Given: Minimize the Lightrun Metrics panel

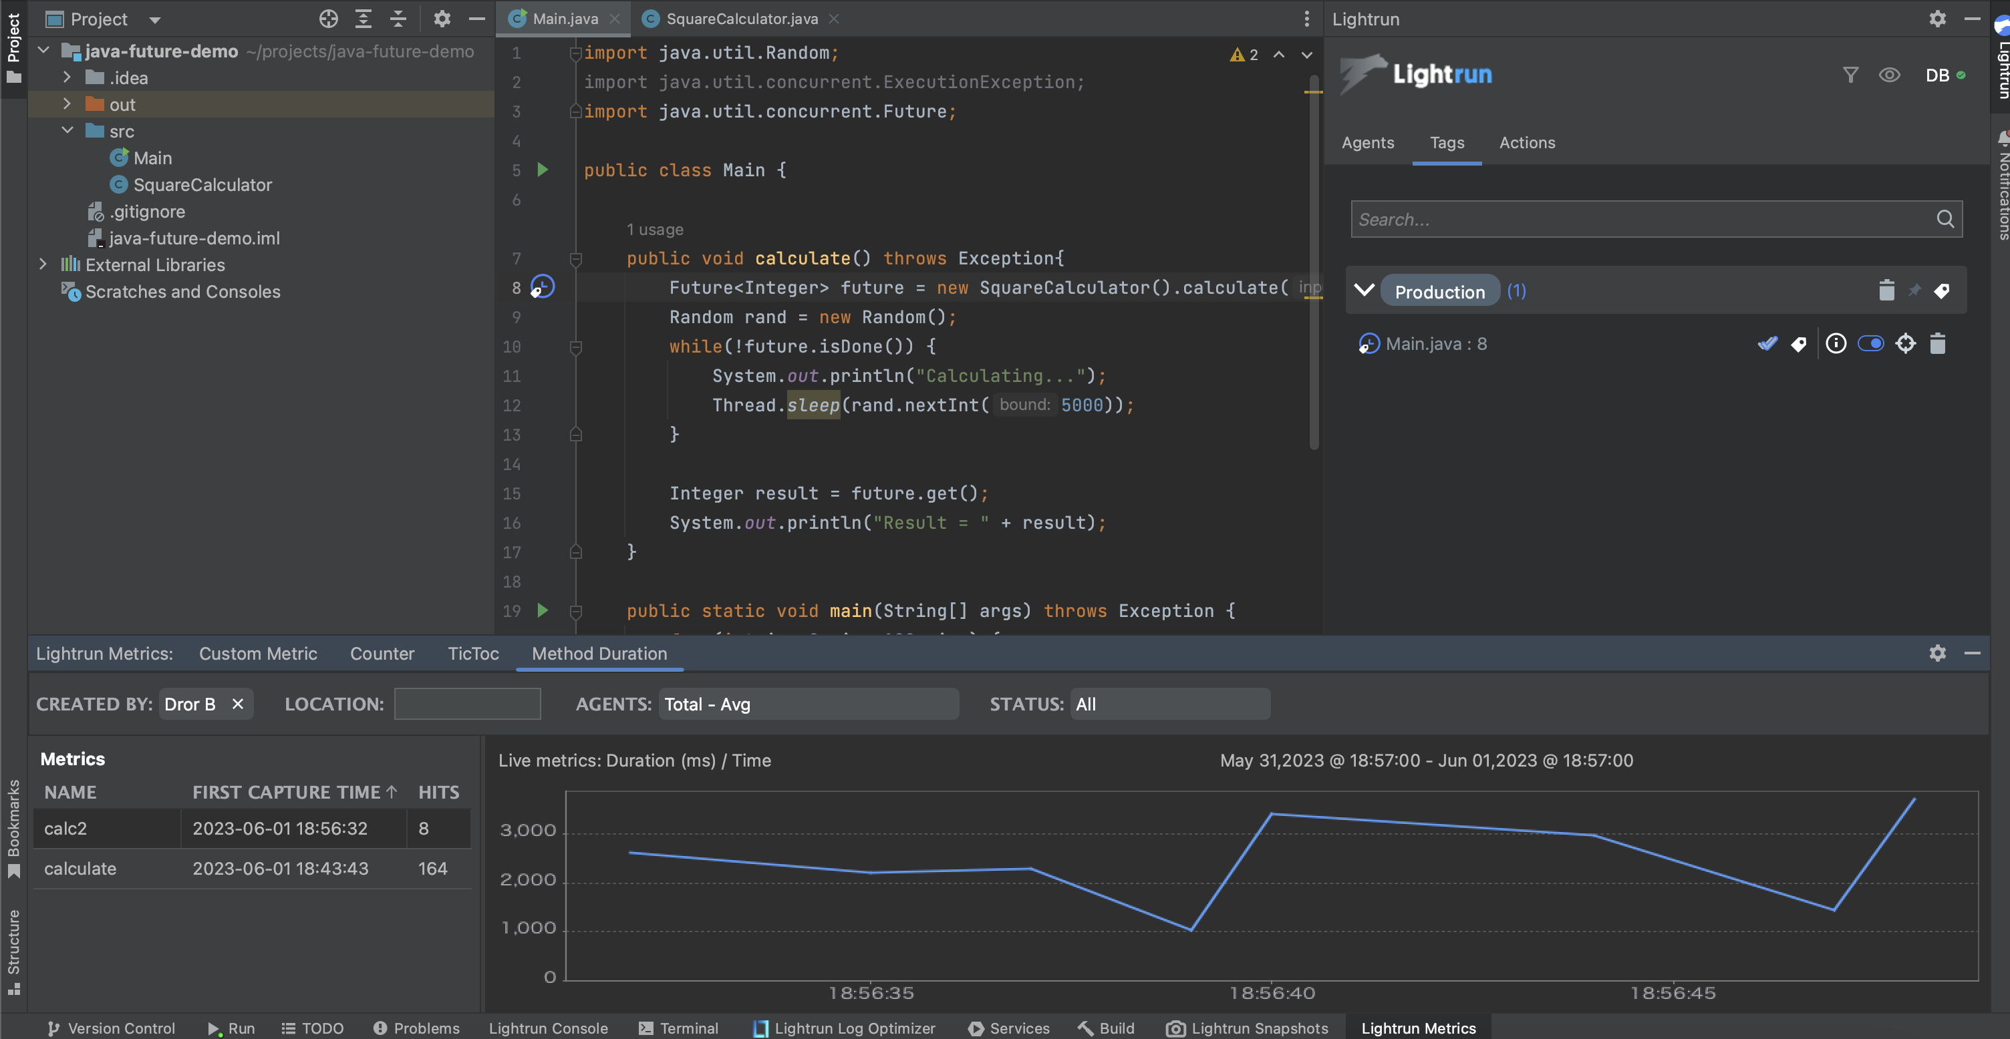Looking at the screenshot, I should click(x=1973, y=653).
